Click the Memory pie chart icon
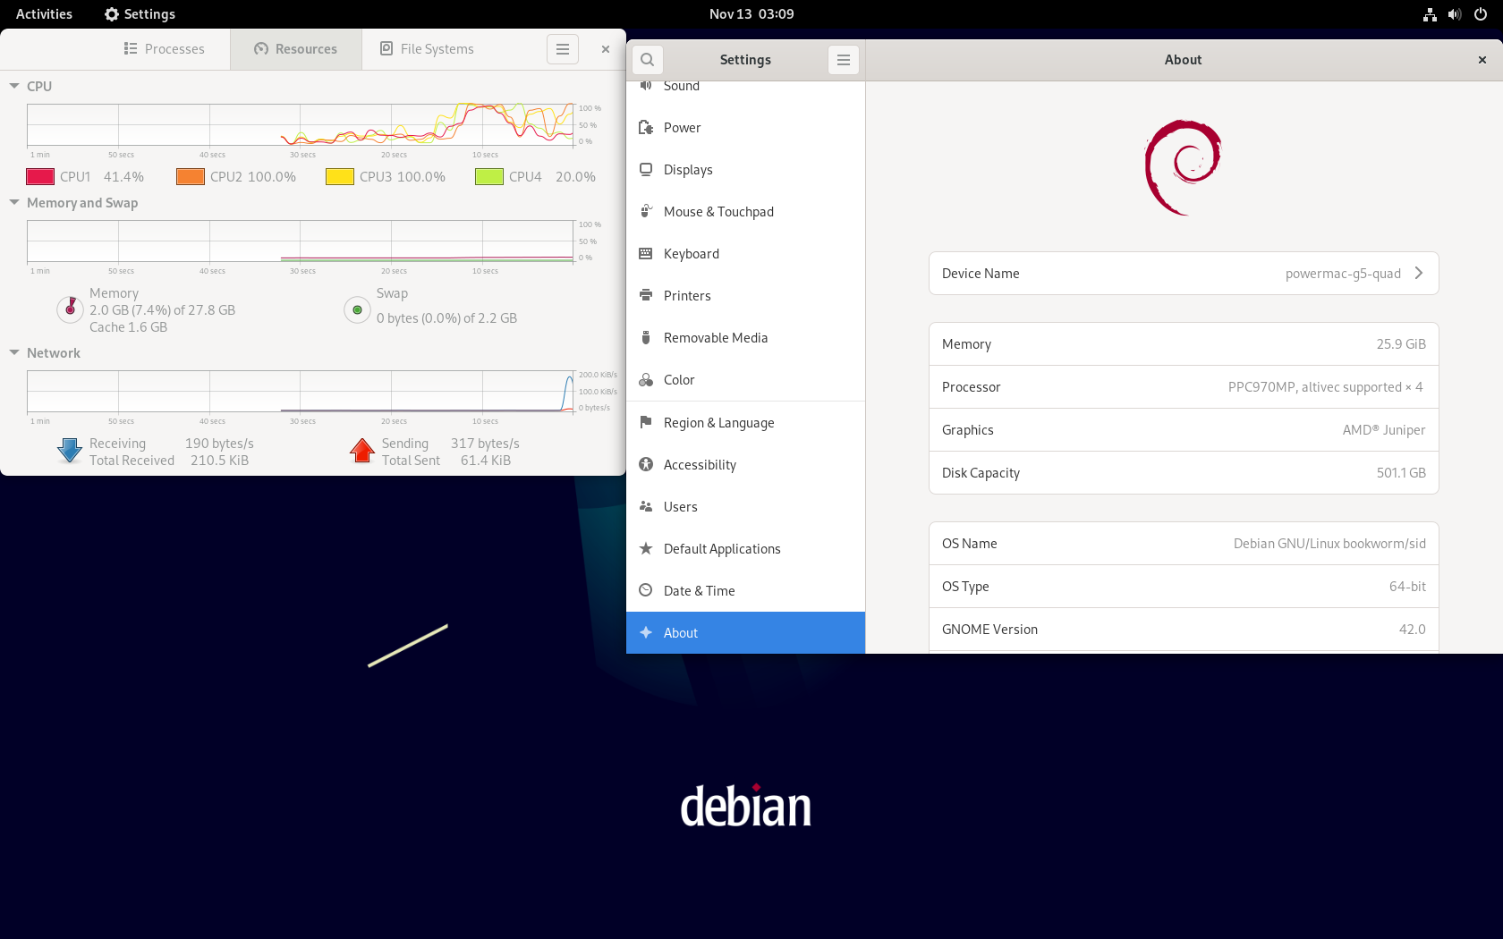1503x939 pixels. (x=70, y=309)
